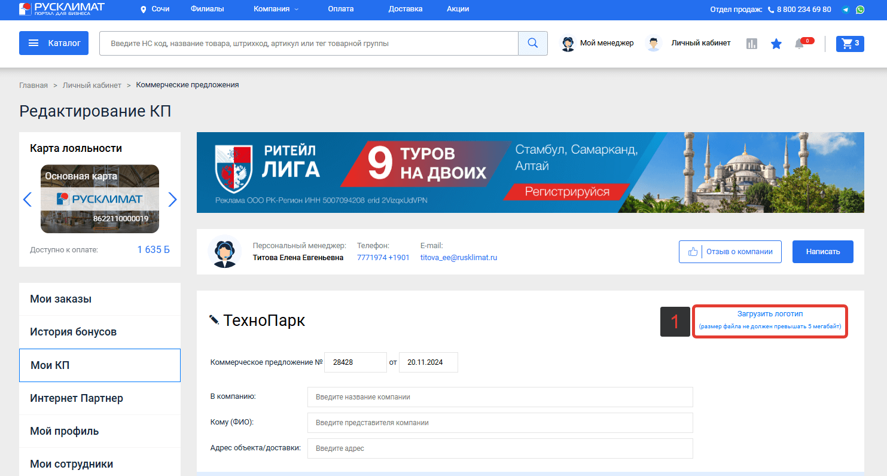Viewport: 887px width, 476px height.
Task: Click the Написать button
Action: 823,252
